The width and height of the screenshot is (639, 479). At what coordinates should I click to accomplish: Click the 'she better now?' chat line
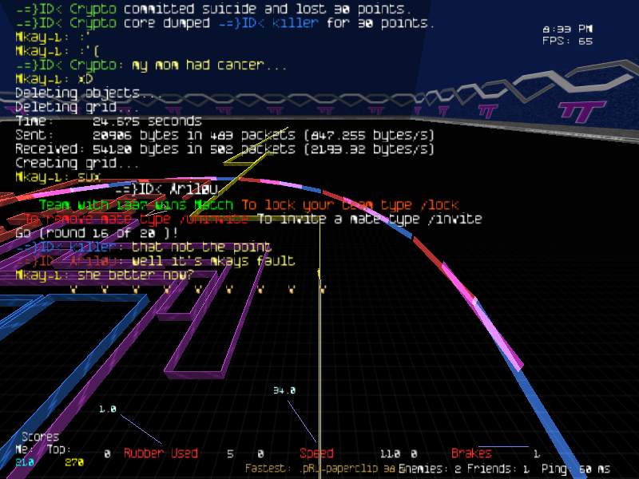point(104,275)
